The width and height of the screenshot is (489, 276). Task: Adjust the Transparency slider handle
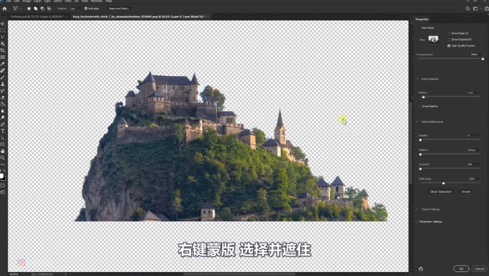pos(483,59)
